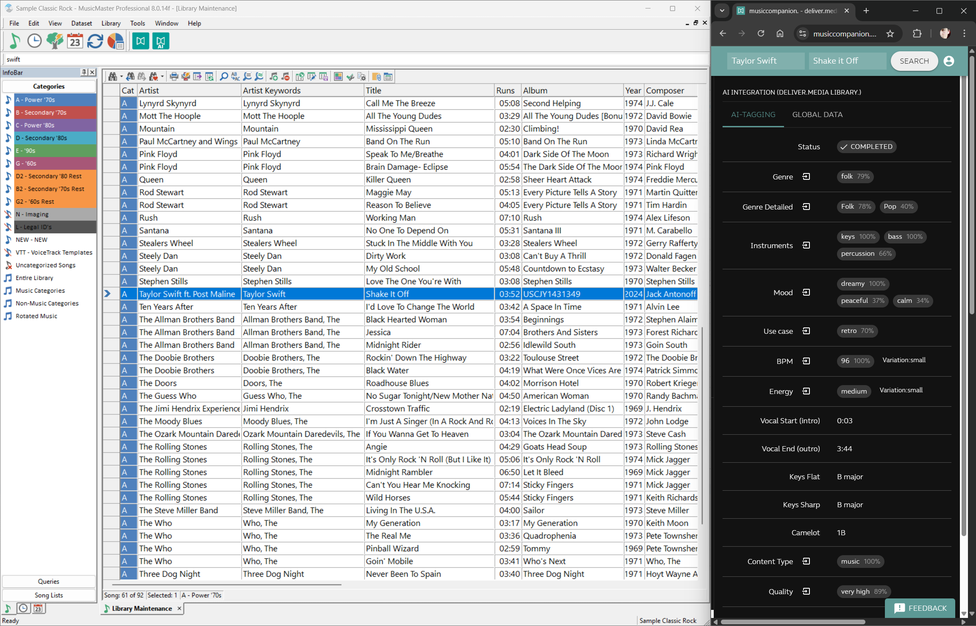976x626 pixels.
Task: Select Entire Library in InfoBar
Action: tap(34, 278)
